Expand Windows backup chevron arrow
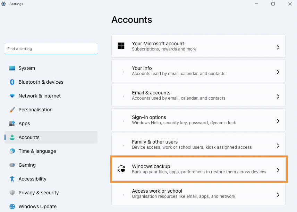 click(x=278, y=170)
